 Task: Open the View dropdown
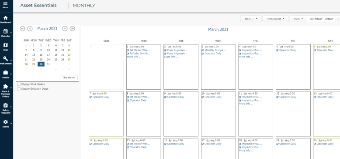pos(298,19)
